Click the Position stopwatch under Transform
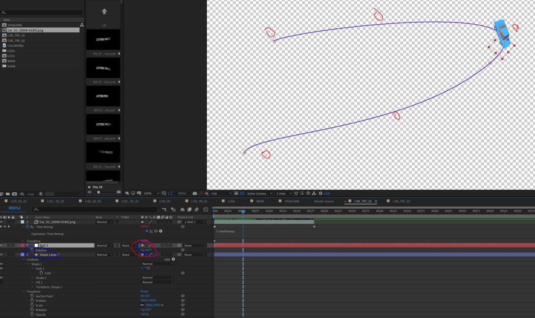The image size is (535, 318). tap(32, 300)
